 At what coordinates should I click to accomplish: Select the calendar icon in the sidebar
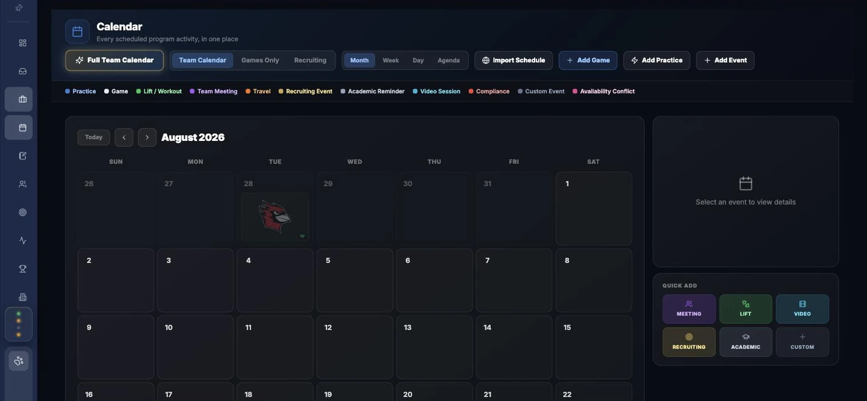19,128
